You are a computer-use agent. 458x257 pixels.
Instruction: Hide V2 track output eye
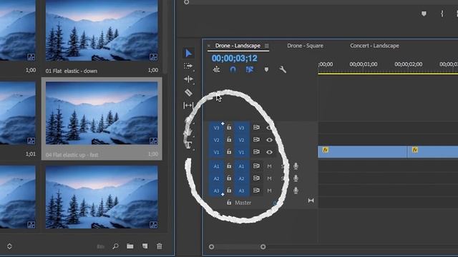click(269, 140)
